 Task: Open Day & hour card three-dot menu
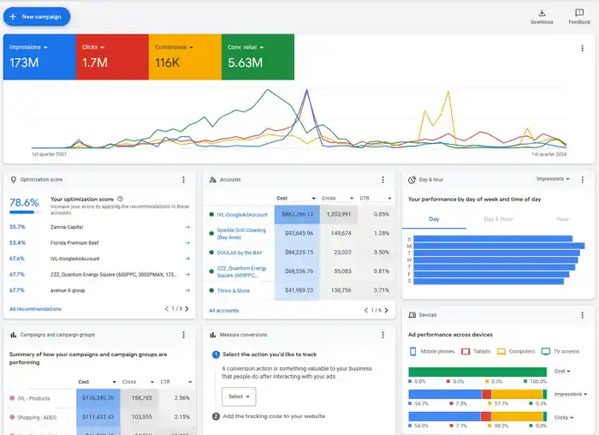pos(582,180)
